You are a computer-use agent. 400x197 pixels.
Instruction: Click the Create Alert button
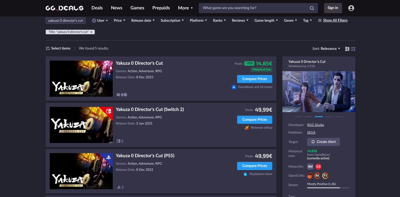[324, 142]
